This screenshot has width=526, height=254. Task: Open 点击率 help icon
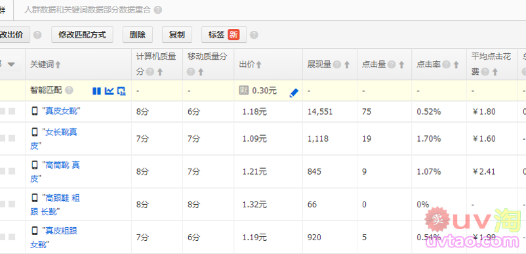446,65
